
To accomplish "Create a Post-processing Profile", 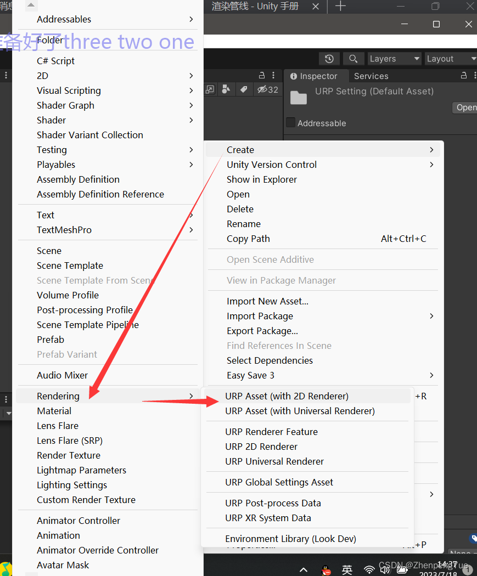I will click(108, 310).
